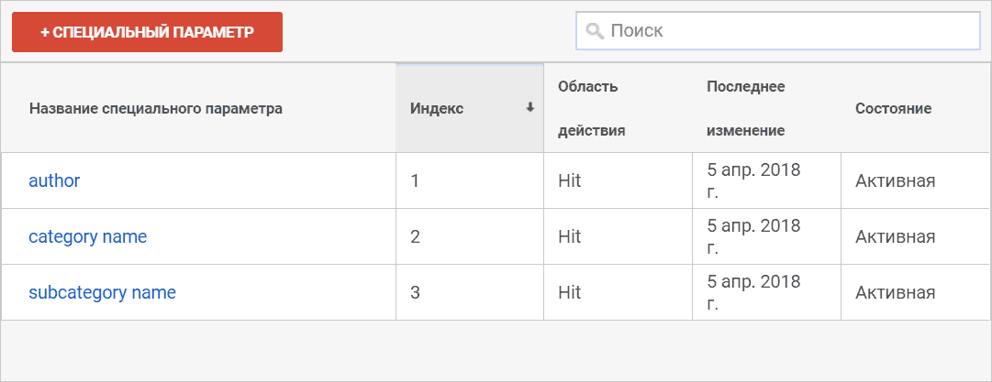
Task: Click Hit scope in the author row
Action: point(569,181)
